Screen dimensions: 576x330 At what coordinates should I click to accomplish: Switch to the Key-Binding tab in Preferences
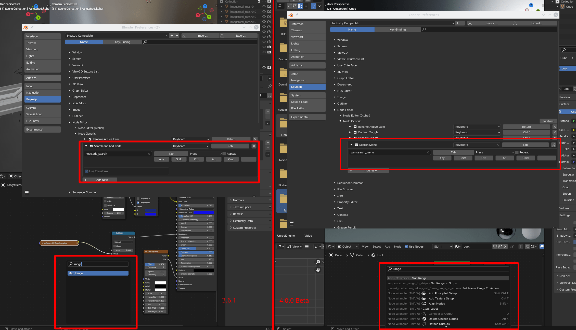(x=398, y=30)
